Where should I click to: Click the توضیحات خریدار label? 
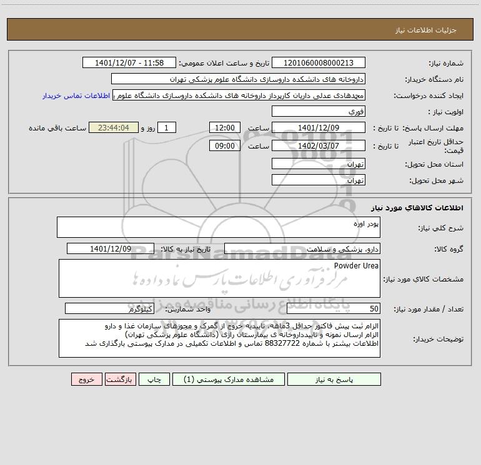coord(439,339)
